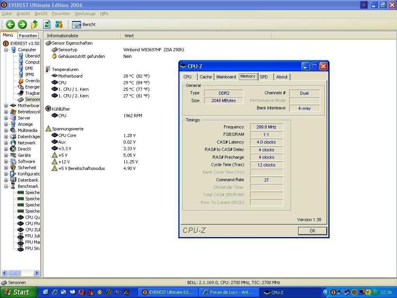Go back with the green left arrow
The height and width of the screenshot is (298, 397).
coord(10,24)
